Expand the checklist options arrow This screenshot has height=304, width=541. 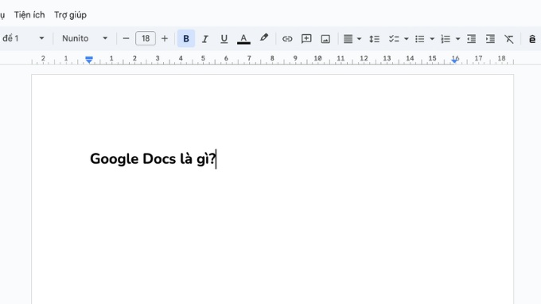tap(407, 39)
